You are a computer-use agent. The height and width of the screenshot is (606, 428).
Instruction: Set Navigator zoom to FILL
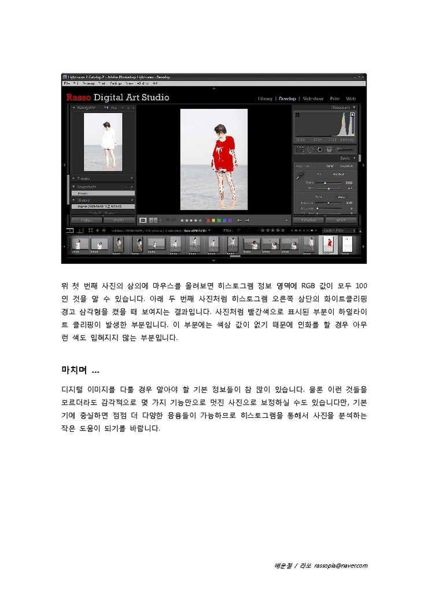tap(114, 108)
